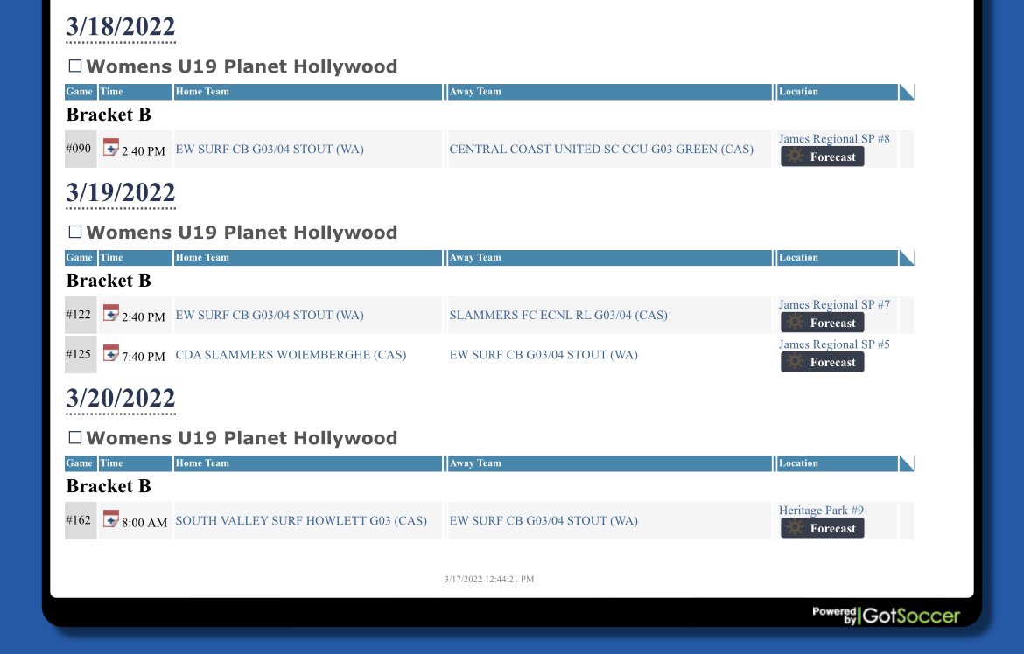Show forecast for James Regional SP #8
The height and width of the screenshot is (654, 1024).
pos(822,157)
